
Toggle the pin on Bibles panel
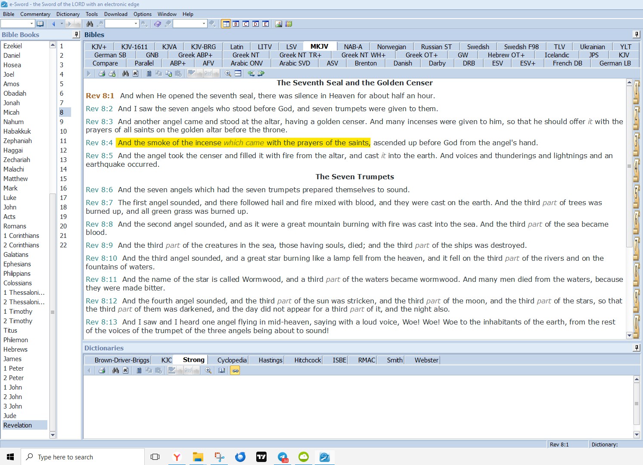[x=637, y=34]
